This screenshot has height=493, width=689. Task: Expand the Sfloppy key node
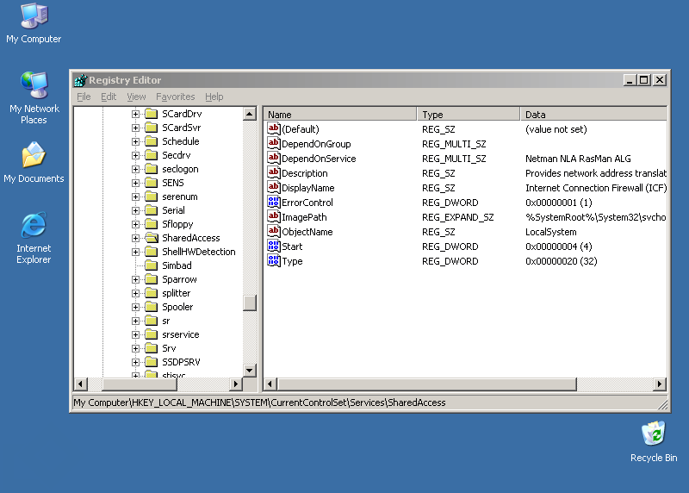[135, 224]
